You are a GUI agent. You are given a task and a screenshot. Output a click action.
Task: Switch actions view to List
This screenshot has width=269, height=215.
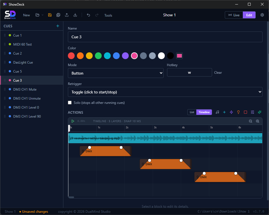click(x=192, y=112)
